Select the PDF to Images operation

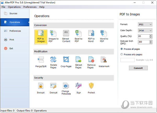[x=41, y=37]
